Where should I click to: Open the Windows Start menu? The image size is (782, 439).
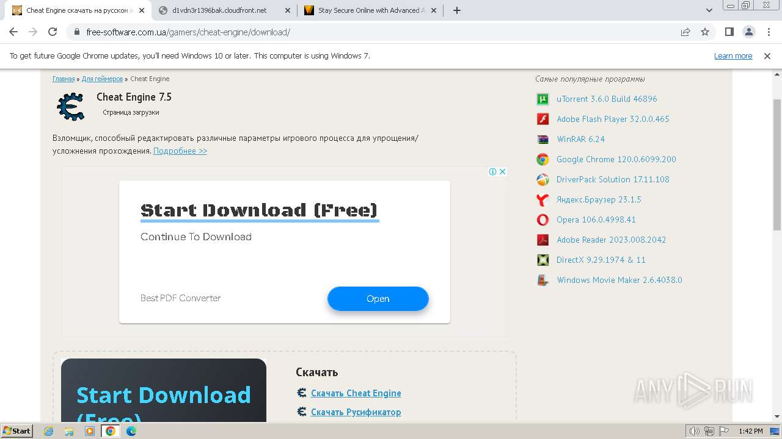coord(17,430)
